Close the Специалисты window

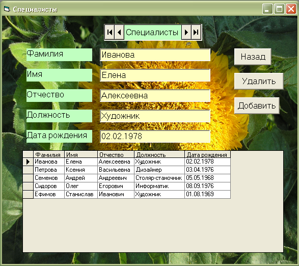coord(291,9)
